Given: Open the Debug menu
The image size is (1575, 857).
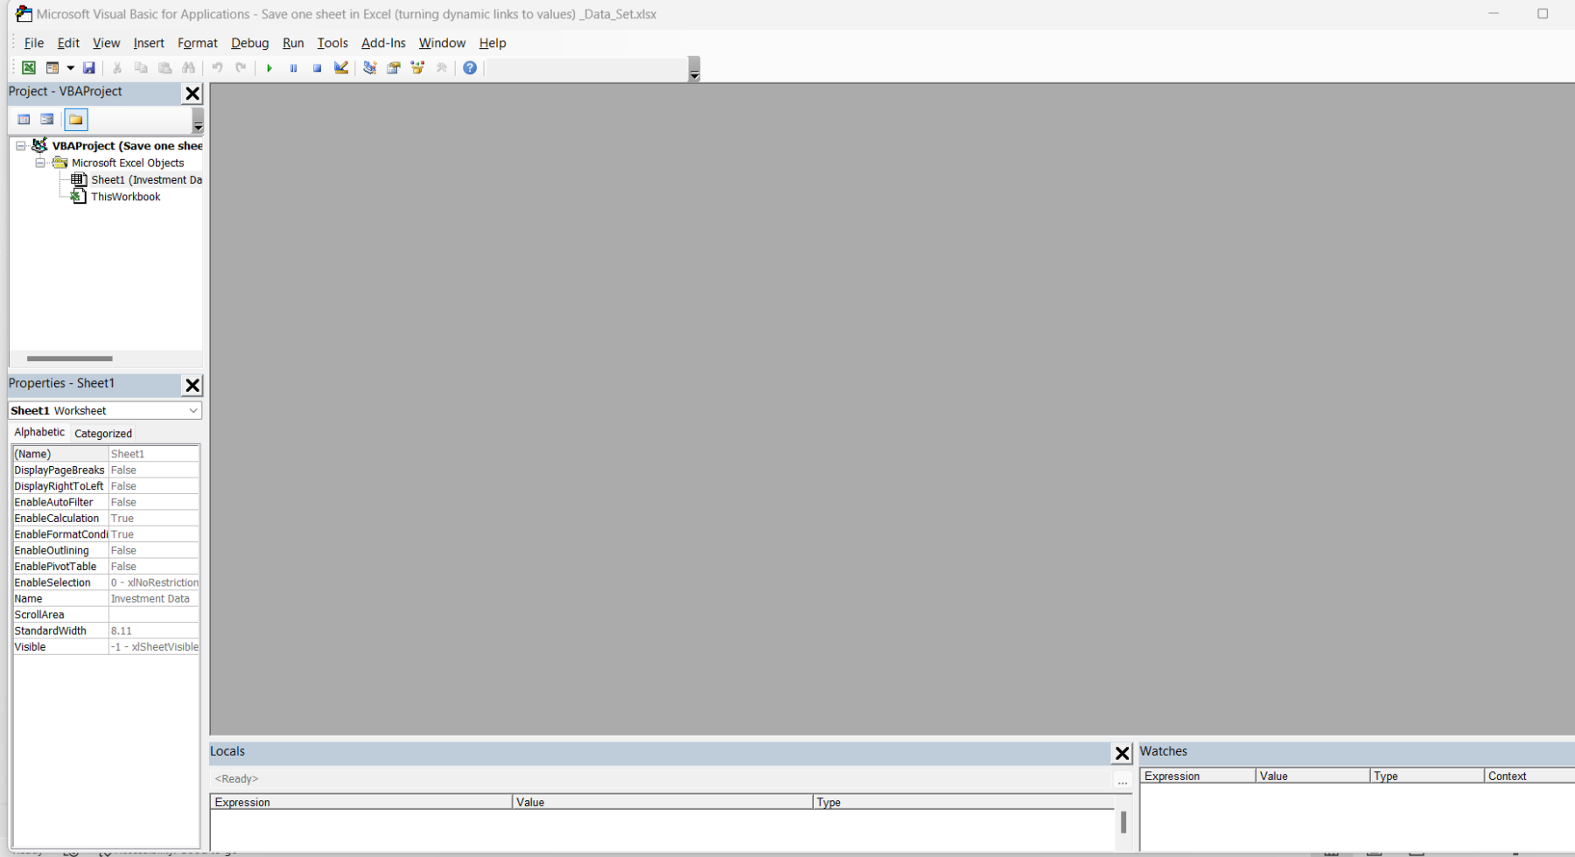Looking at the screenshot, I should (x=249, y=43).
